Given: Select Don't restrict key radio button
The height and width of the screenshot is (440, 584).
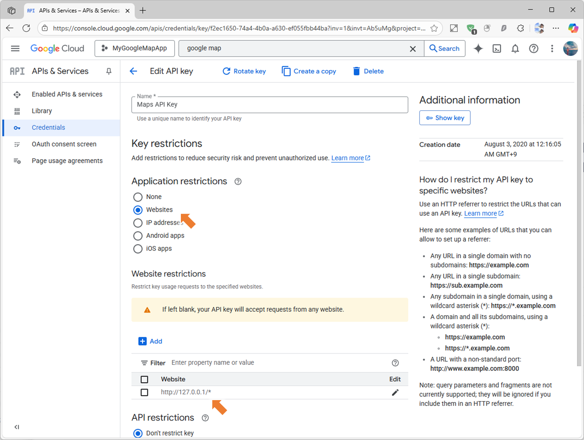Looking at the screenshot, I should coord(138,433).
